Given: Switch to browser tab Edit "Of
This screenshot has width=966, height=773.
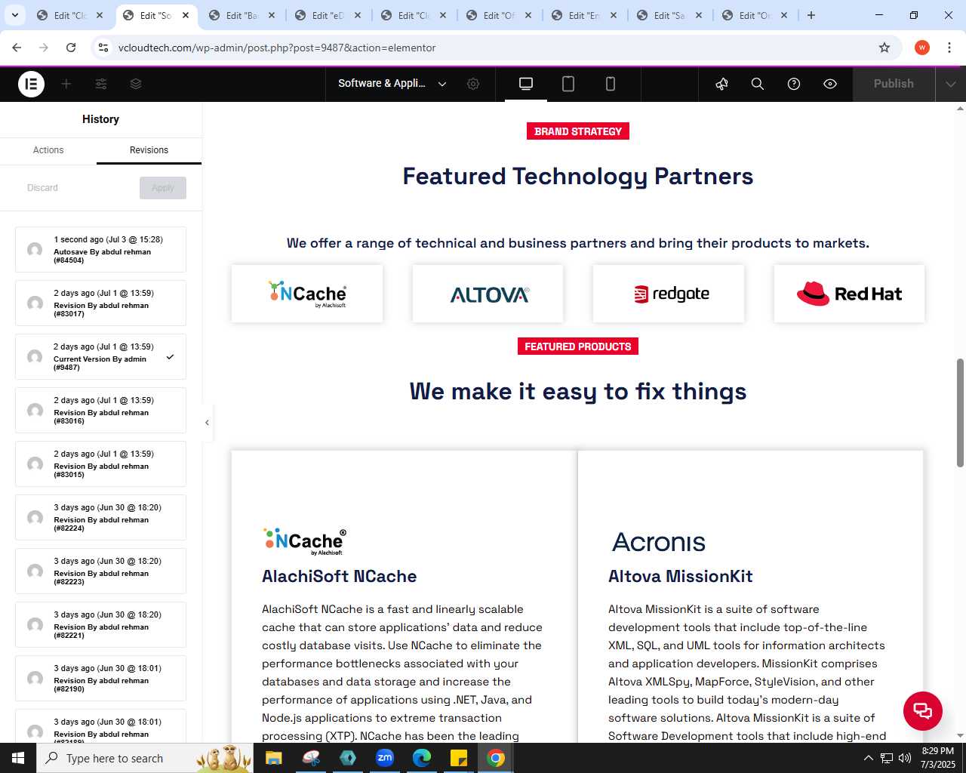Looking at the screenshot, I should 499,15.
